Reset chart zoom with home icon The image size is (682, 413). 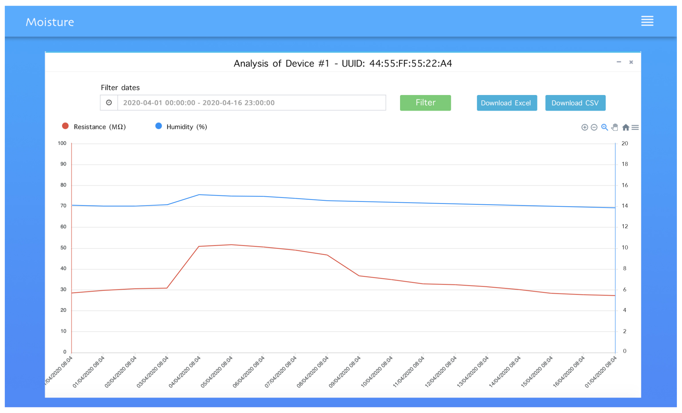625,127
